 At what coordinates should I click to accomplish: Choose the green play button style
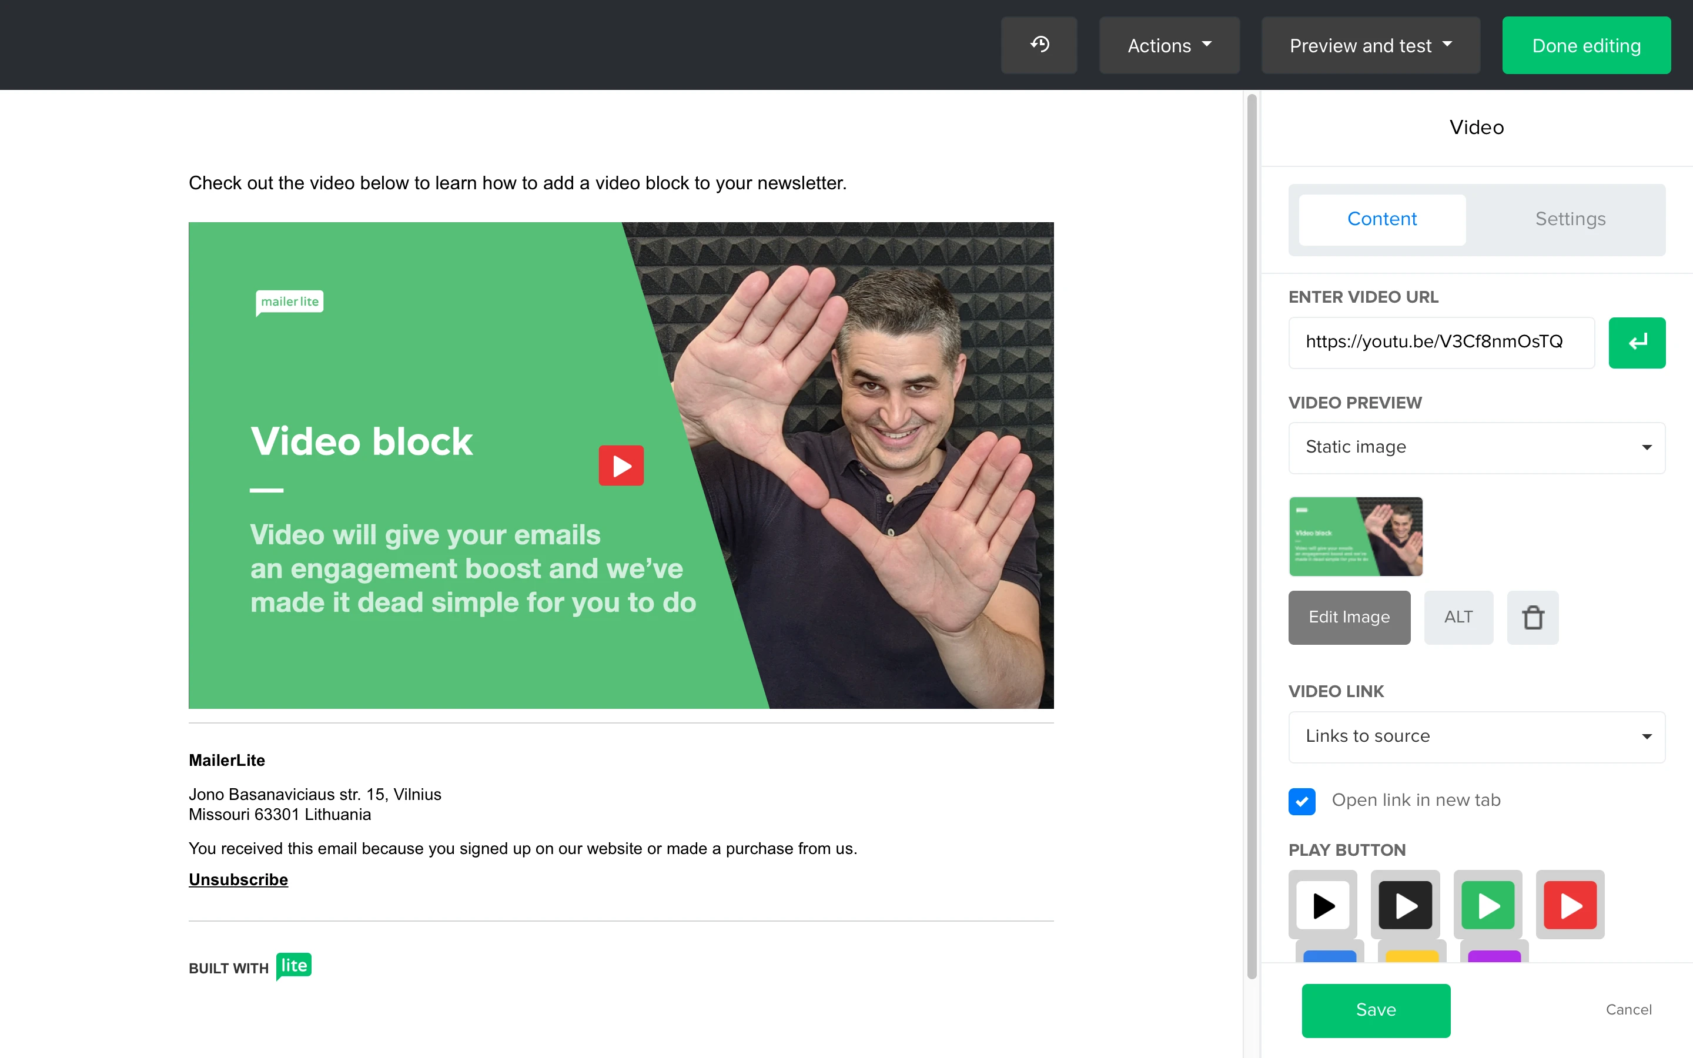[1487, 905]
